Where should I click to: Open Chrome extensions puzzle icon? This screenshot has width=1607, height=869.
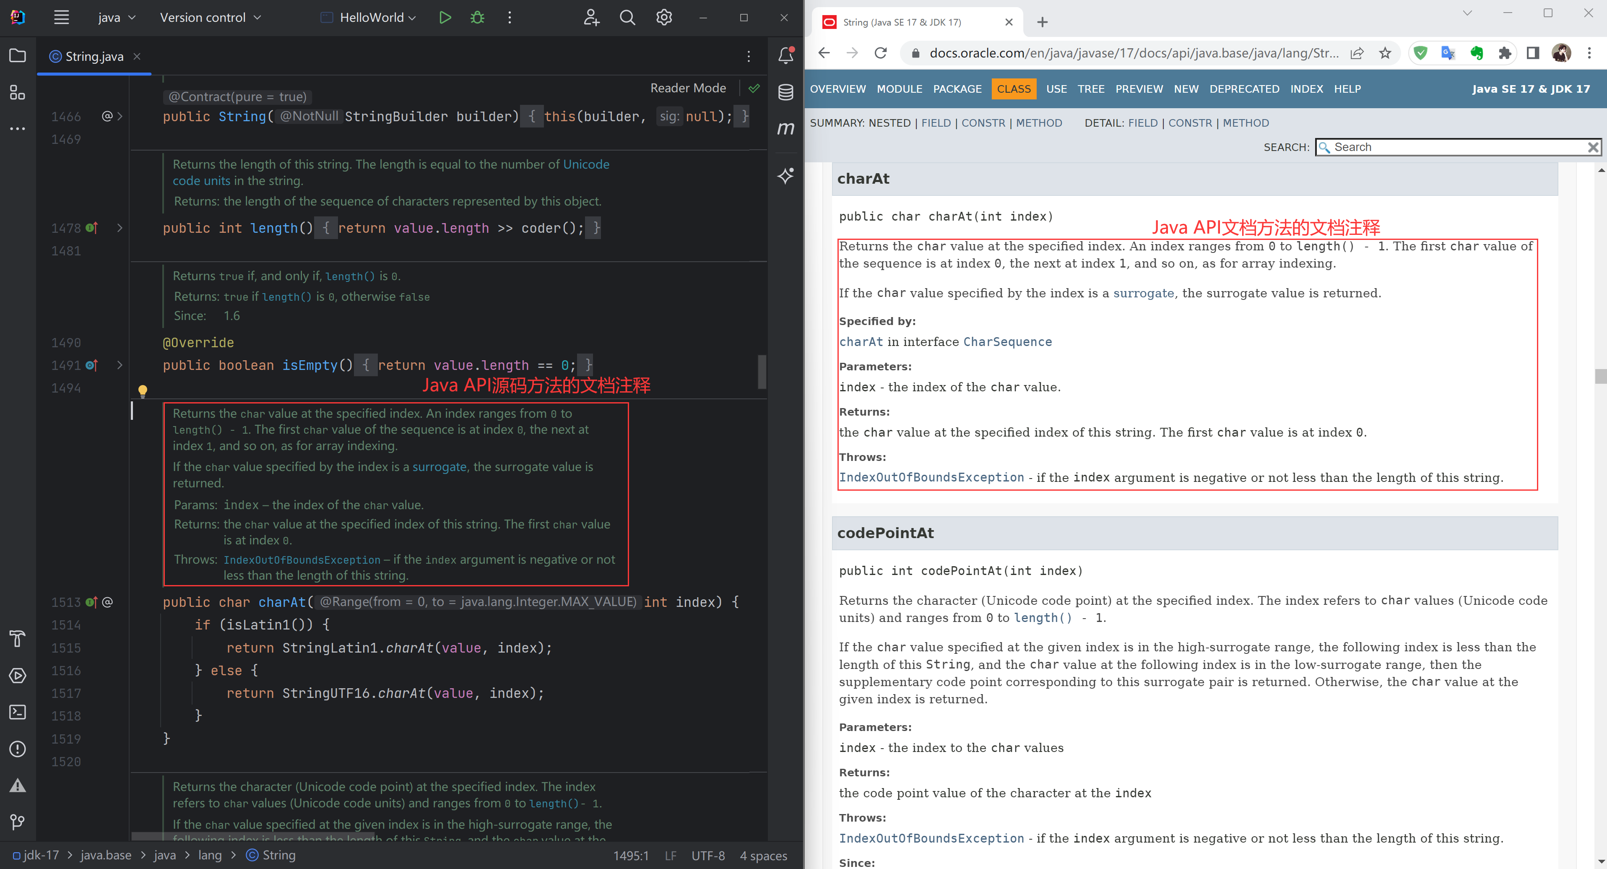pyautogui.click(x=1505, y=53)
